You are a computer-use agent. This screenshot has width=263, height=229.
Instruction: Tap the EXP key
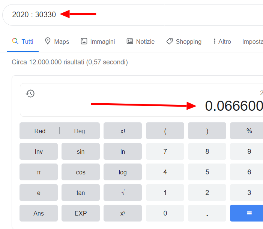(81, 213)
